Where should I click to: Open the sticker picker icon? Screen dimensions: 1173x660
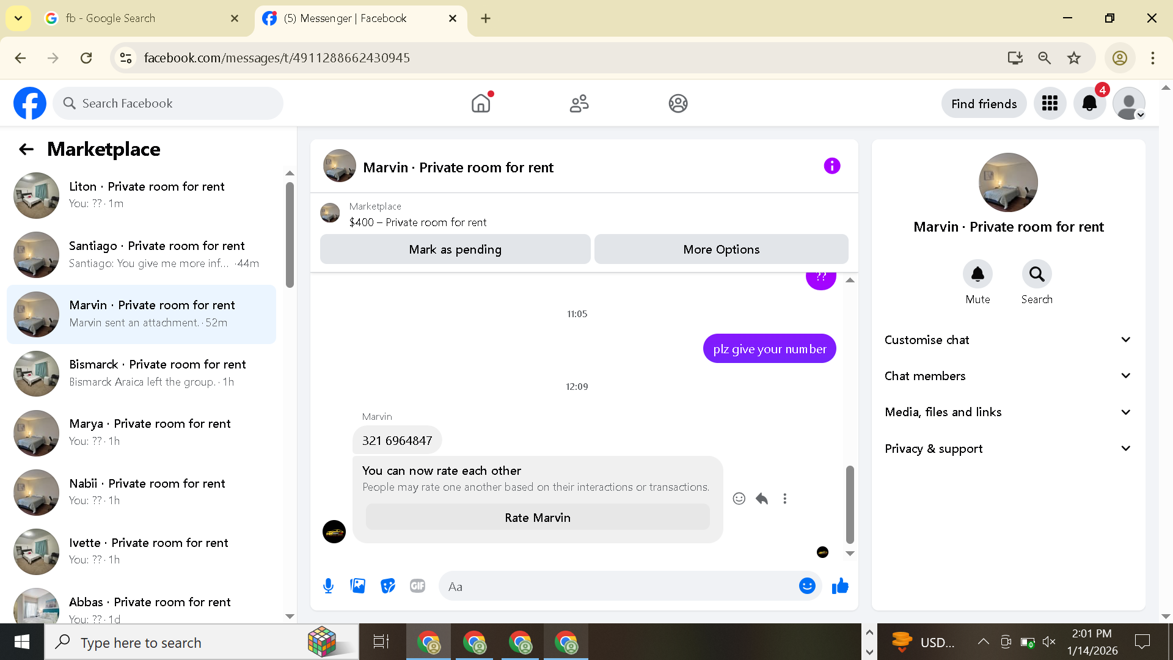pos(388,586)
